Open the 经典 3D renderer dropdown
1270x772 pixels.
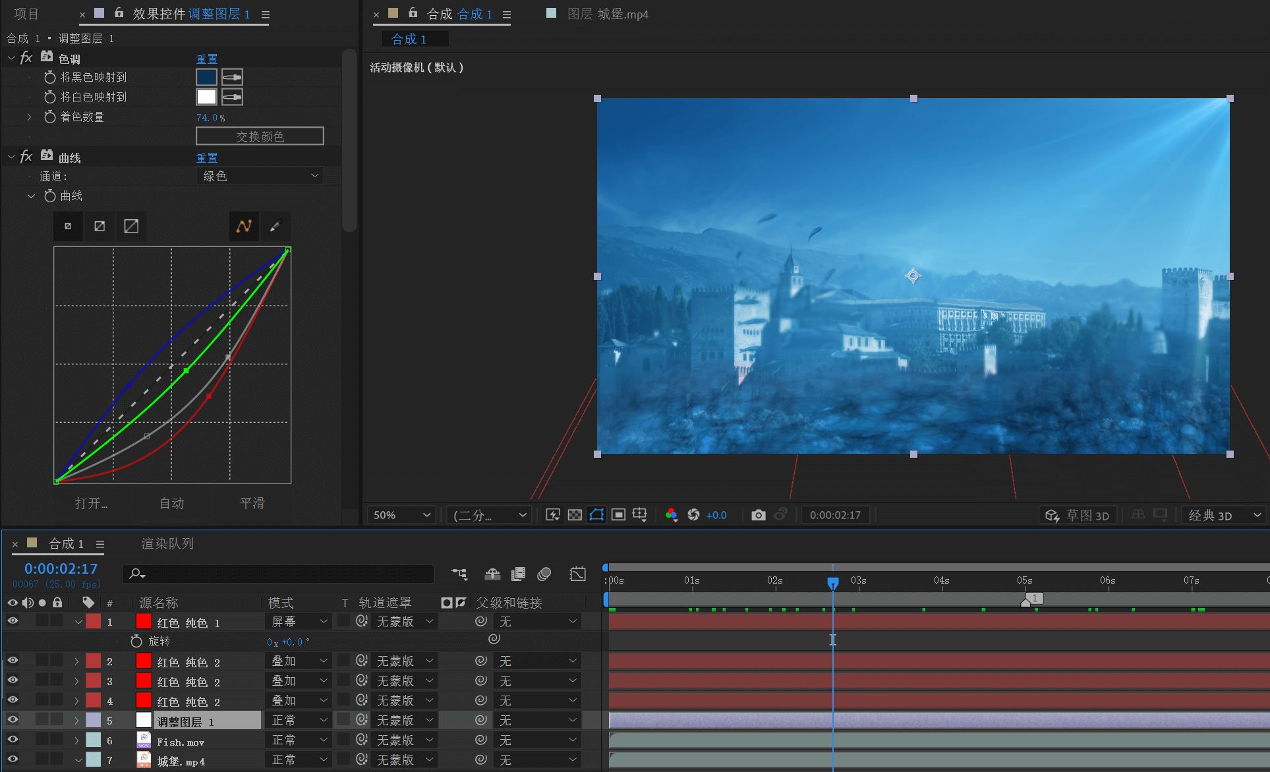(x=1224, y=515)
